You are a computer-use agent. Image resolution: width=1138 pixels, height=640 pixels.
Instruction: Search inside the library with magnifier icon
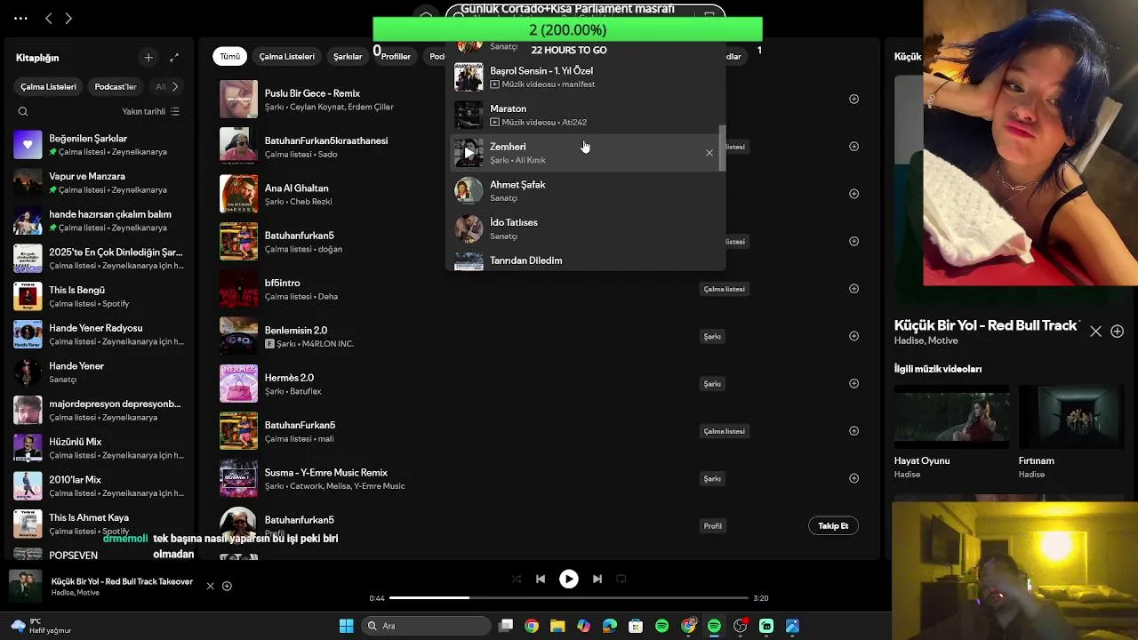pos(23,111)
